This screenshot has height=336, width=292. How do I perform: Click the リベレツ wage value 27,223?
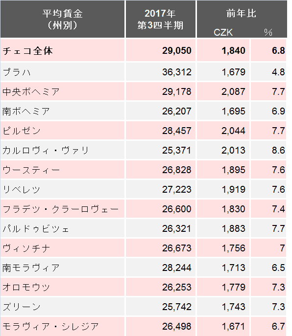click(x=177, y=189)
